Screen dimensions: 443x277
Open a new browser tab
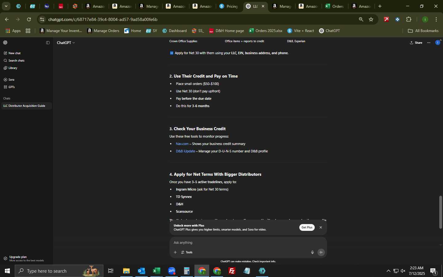pyautogui.click(x=380, y=6)
